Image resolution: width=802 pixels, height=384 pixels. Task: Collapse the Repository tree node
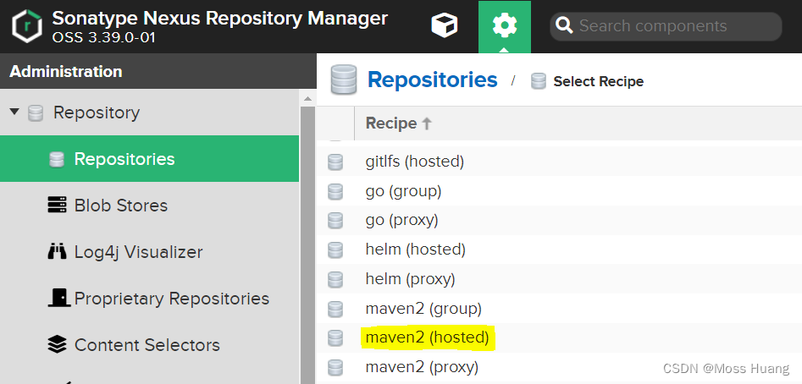[14, 112]
